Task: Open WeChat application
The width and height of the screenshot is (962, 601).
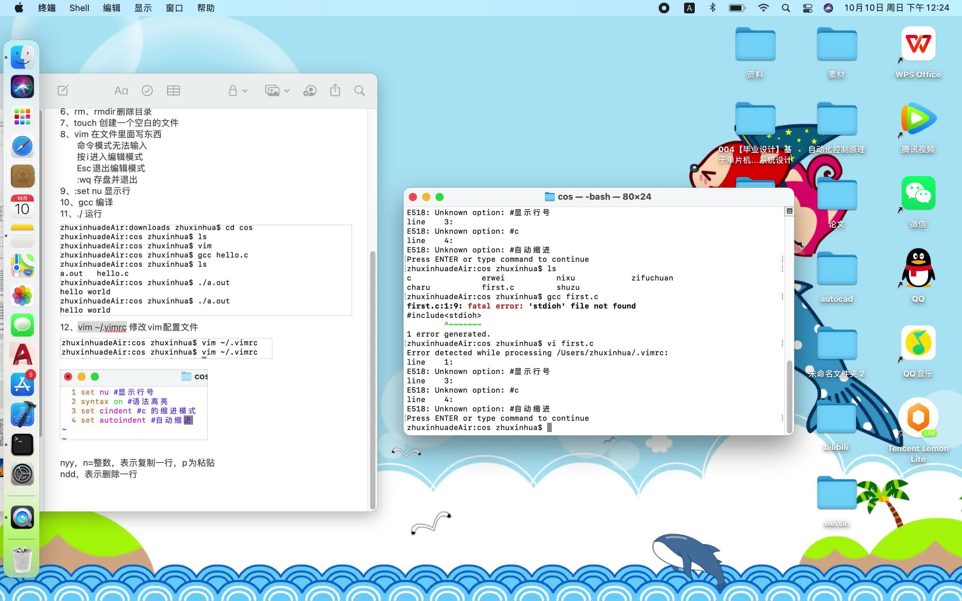Action: (918, 193)
